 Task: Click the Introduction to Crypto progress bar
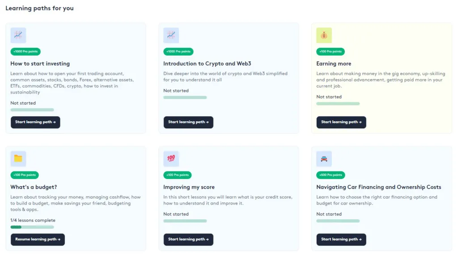tap(185, 97)
